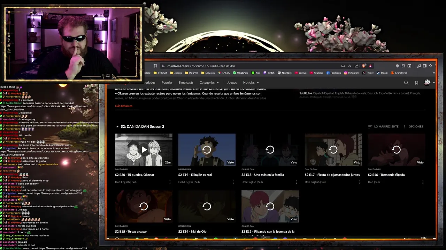This screenshot has height=250, width=446.
Task: Open the Twitter bookmark
Action: pos(368,73)
